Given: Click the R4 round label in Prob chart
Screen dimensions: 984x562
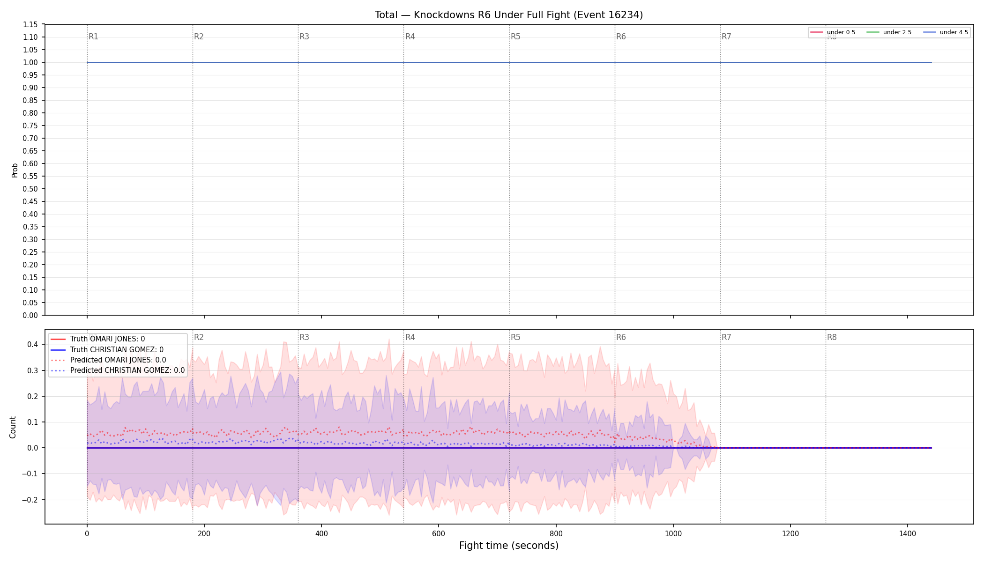Looking at the screenshot, I should click(x=410, y=37).
